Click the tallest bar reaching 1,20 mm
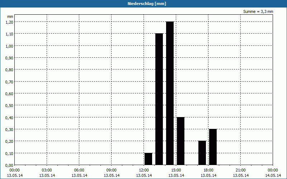Screen dimensions: 287x179 (x=170, y=93)
